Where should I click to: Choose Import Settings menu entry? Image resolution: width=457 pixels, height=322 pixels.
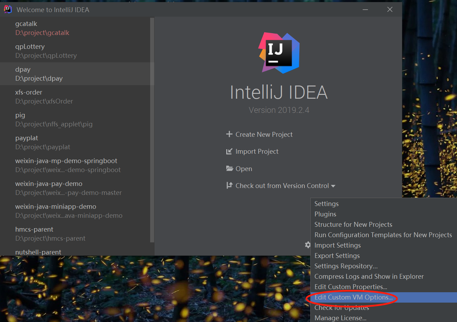tap(384, 245)
